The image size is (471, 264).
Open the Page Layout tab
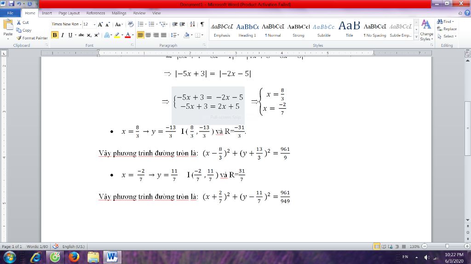tap(69, 13)
